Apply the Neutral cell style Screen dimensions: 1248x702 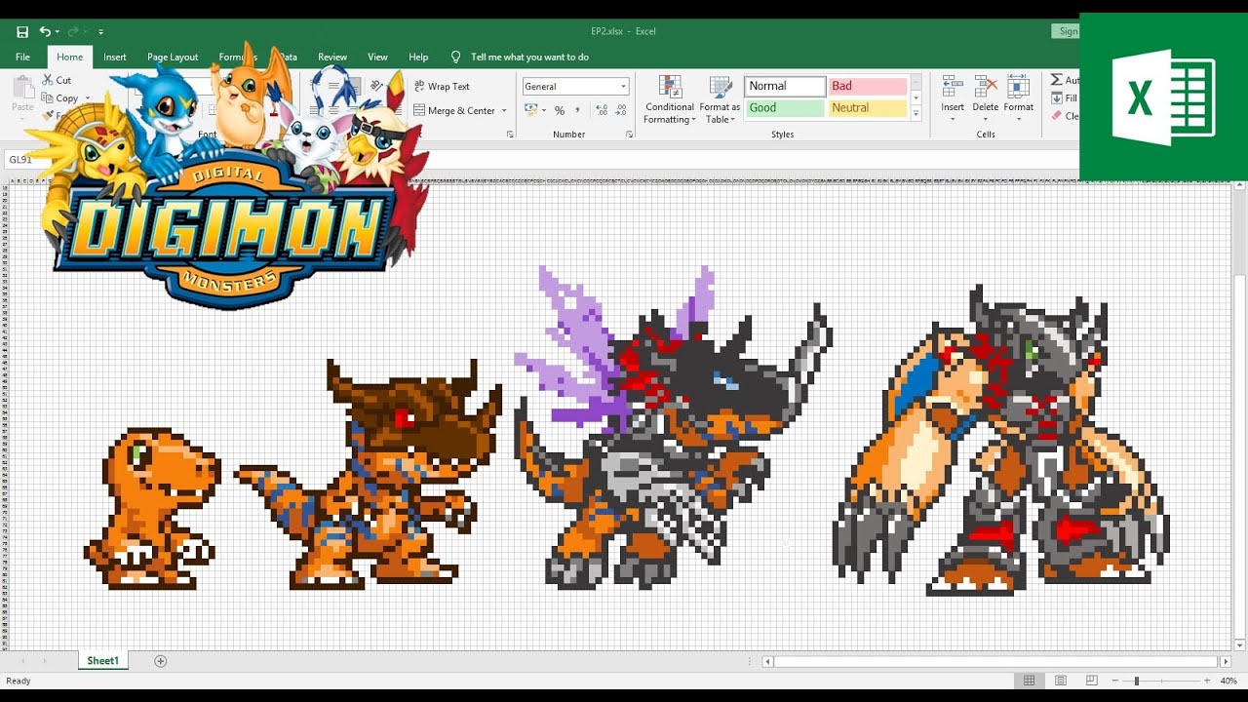(x=868, y=108)
